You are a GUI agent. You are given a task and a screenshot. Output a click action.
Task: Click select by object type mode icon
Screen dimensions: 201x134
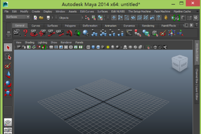click(94, 18)
